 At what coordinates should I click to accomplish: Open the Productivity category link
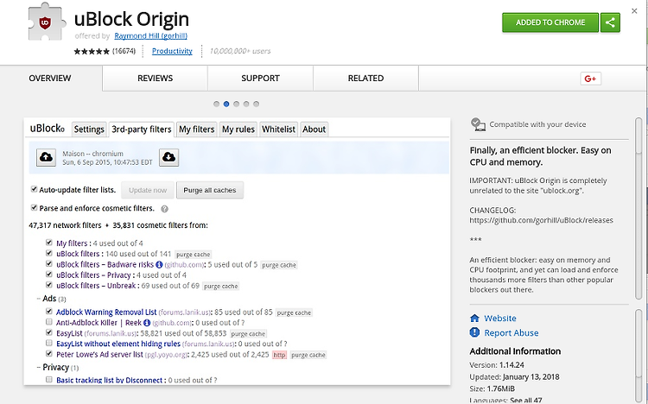pos(172,51)
